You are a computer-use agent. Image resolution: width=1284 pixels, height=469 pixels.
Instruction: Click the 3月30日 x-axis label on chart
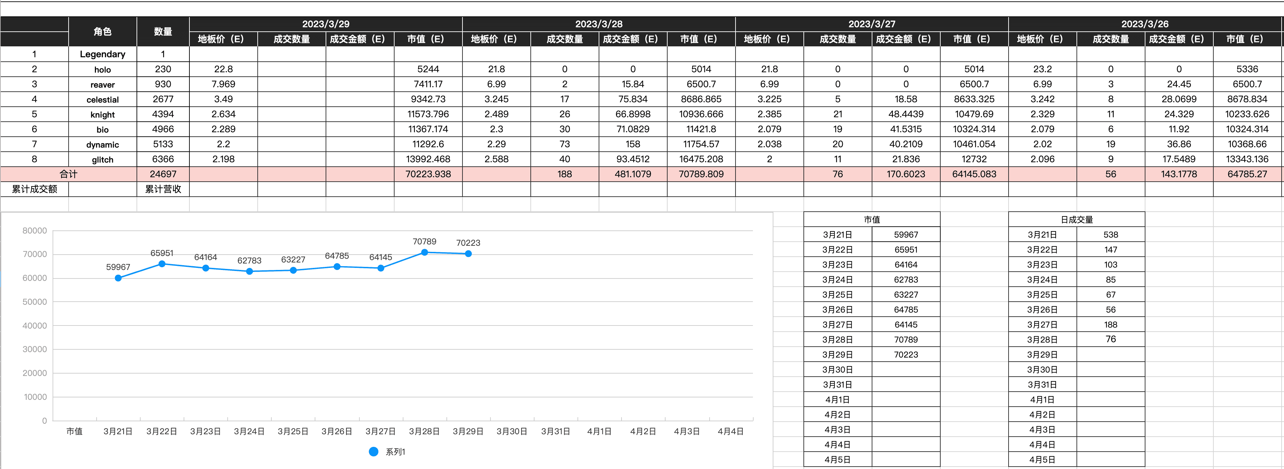point(512,431)
